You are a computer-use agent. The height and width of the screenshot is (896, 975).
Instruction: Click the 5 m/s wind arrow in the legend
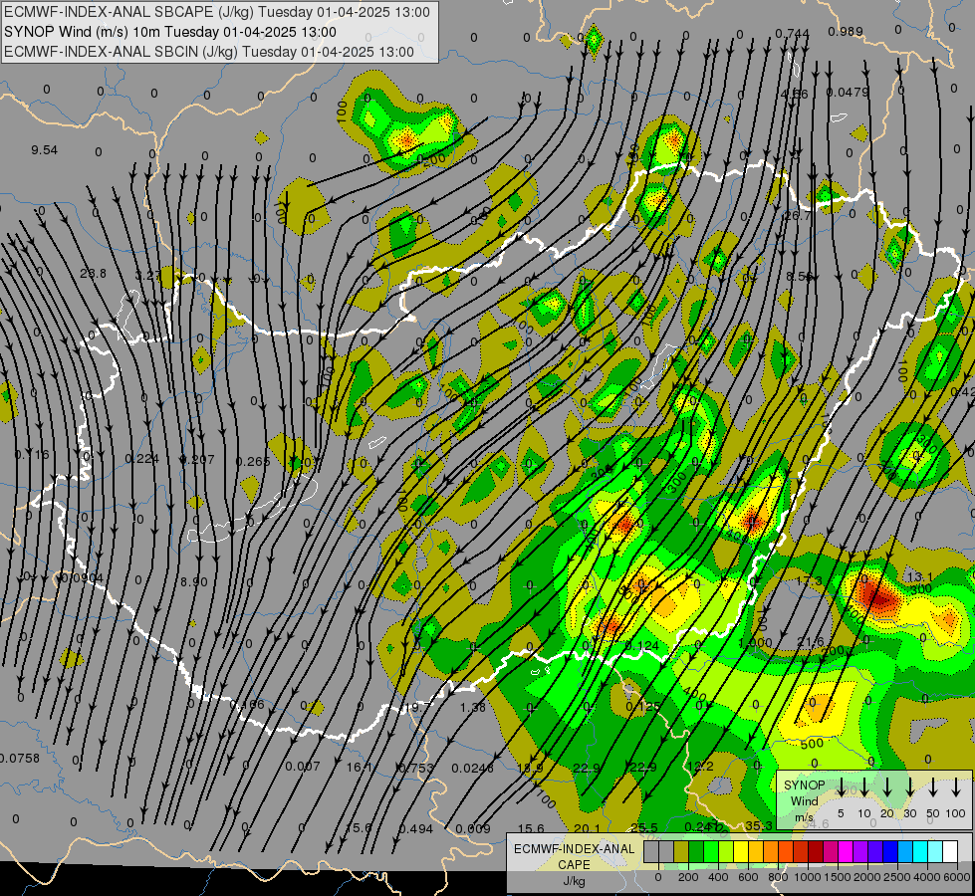coord(841,787)
